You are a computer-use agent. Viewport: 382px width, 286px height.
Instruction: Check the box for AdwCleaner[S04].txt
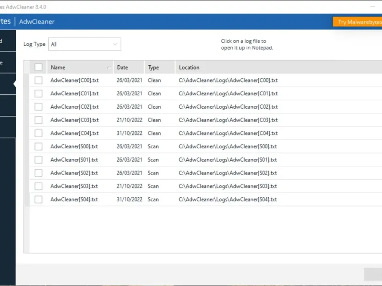[38, 199]
